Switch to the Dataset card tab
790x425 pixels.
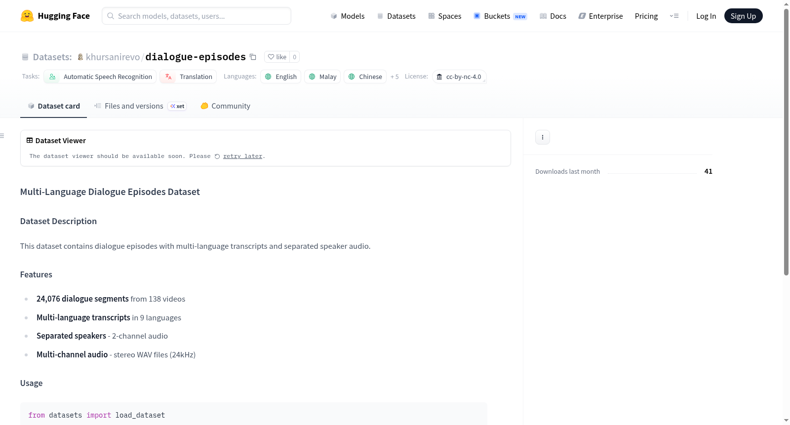53,106
